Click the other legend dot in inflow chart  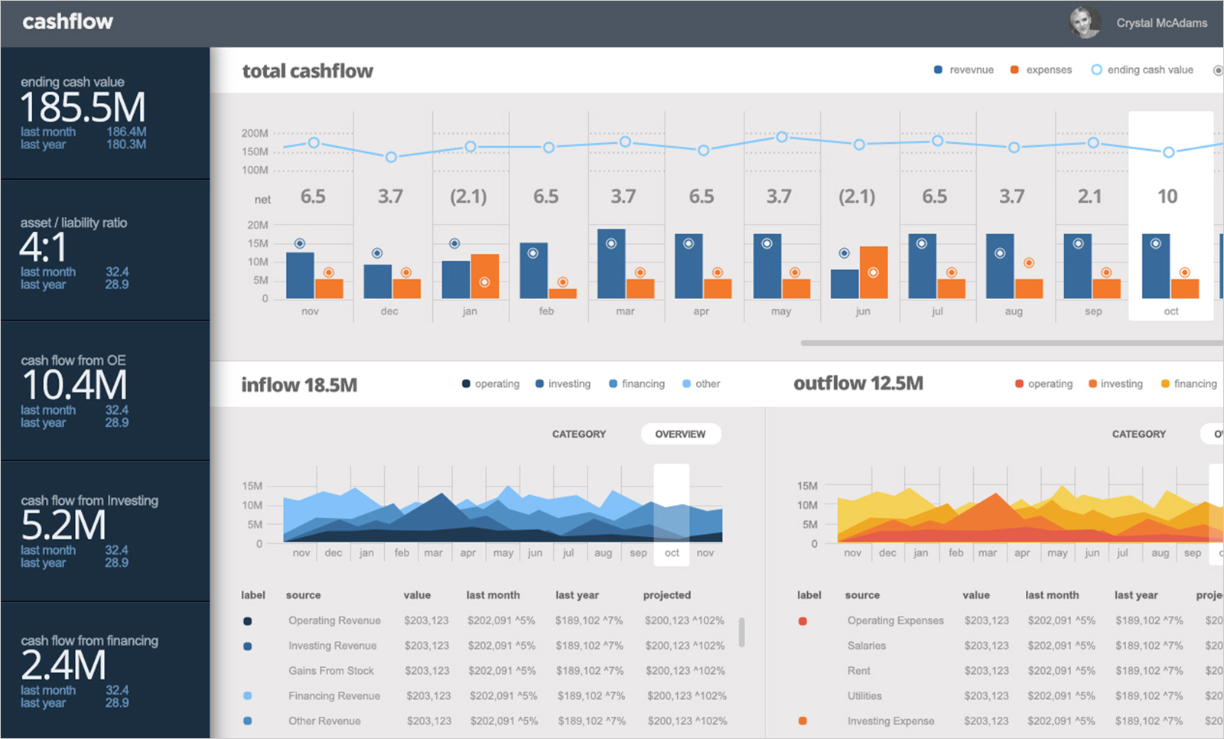coord(688,383)
